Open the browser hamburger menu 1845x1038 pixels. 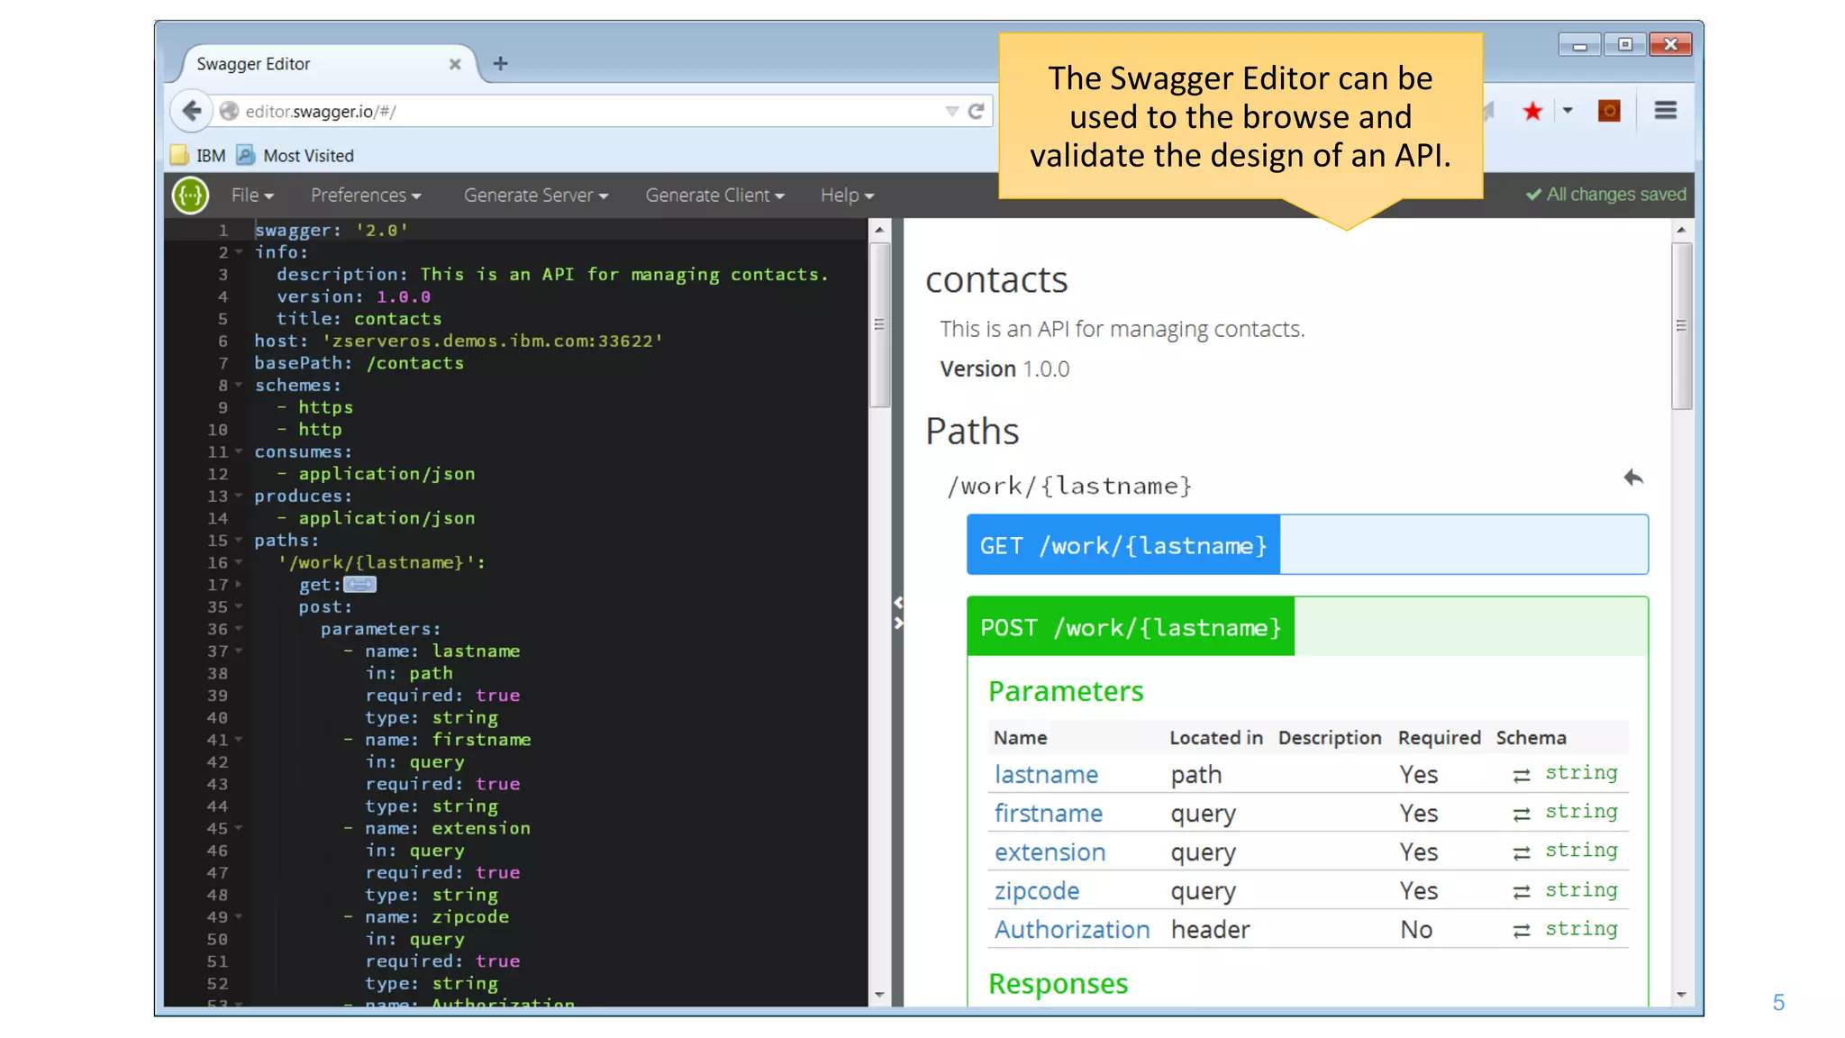click(x=1665, y=110)
